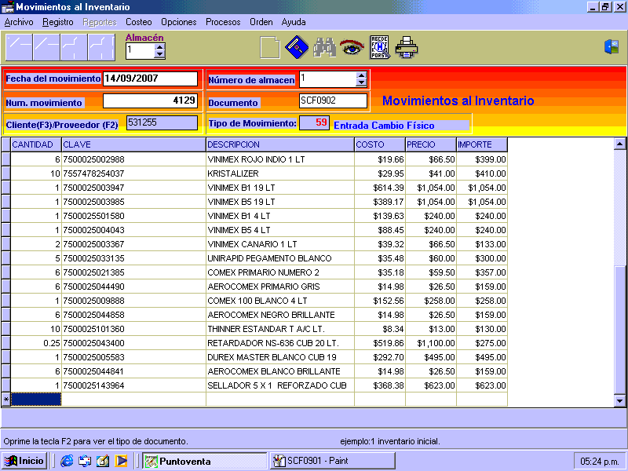This screenshot has height=471, width=628.
Task: Click the printer icon
Action: pos(407,48)
